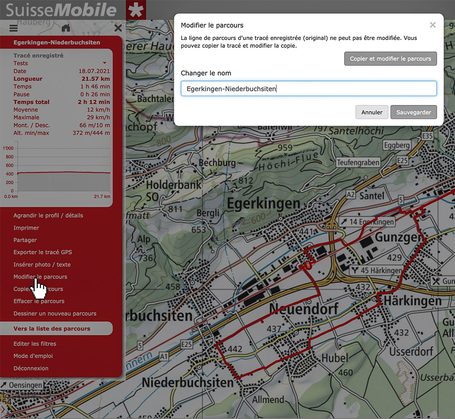Viewport: 455px width, 419px height.
Task: Click the Teufengraben map label
Action: coord(358,162)
